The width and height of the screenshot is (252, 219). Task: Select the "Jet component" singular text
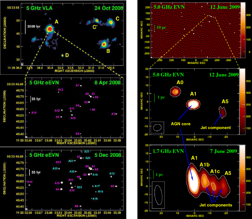pyautogui.click(x=216, y=128)
